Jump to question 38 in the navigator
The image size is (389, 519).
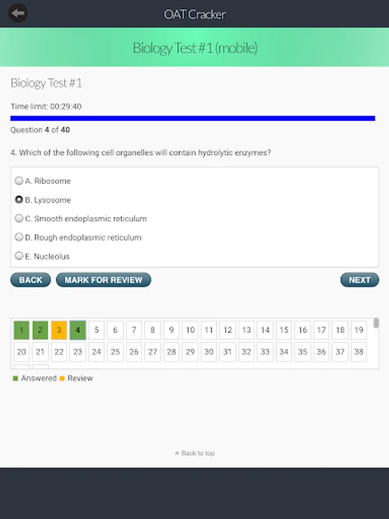(x=358, y=352)
